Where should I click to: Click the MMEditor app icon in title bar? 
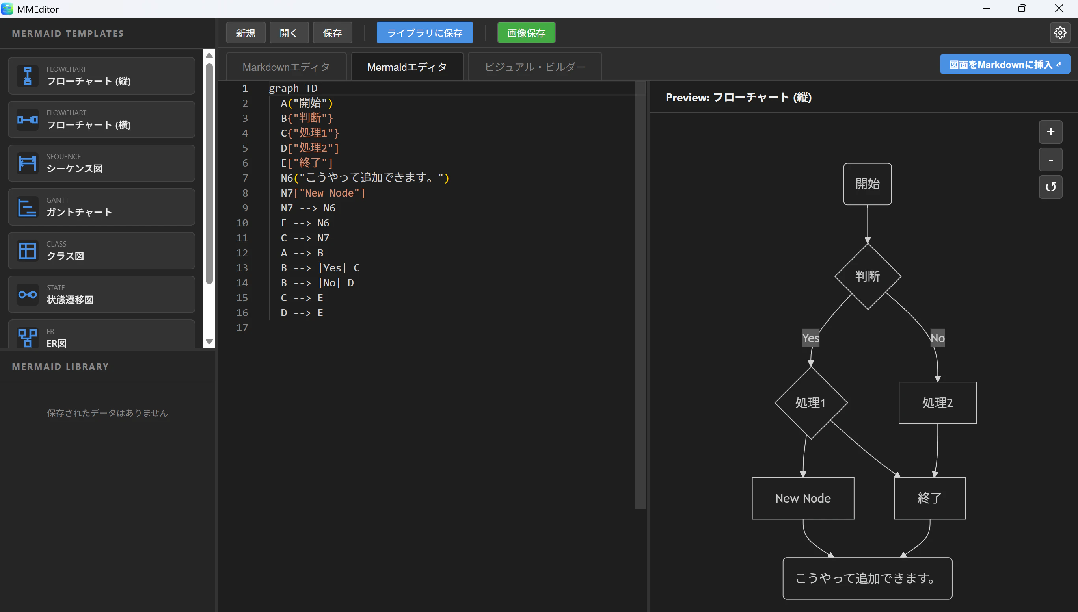pos(7,9)
